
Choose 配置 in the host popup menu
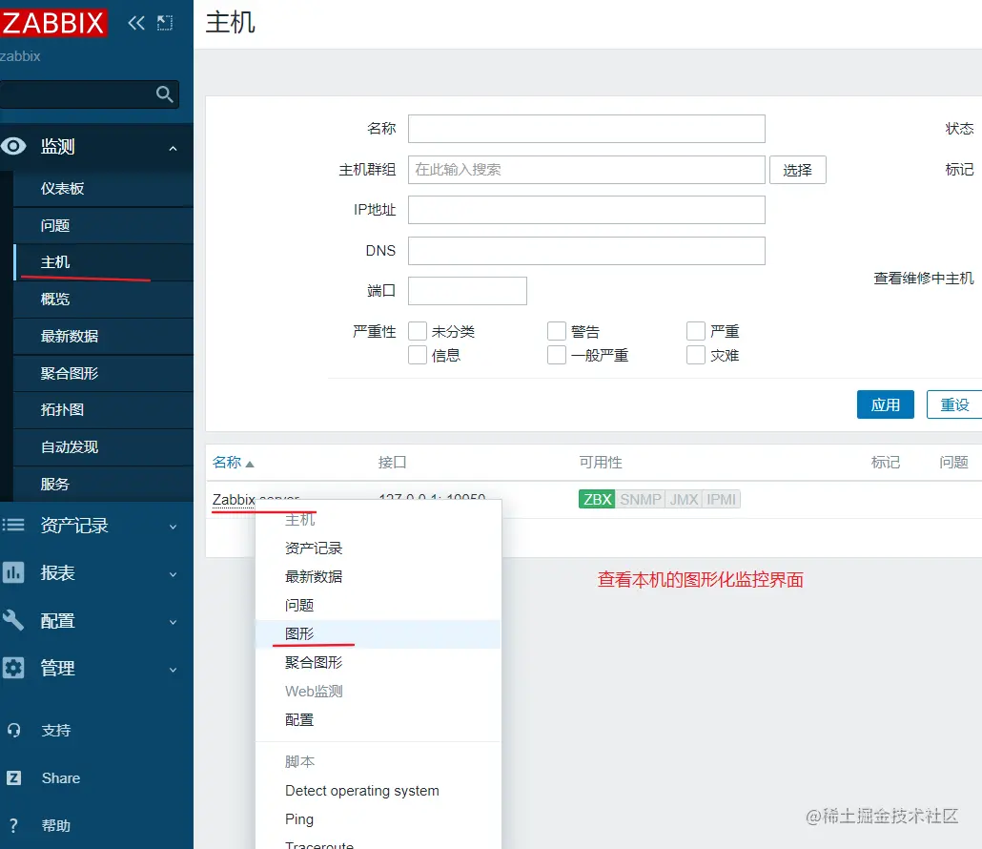(x=378, y=720)
